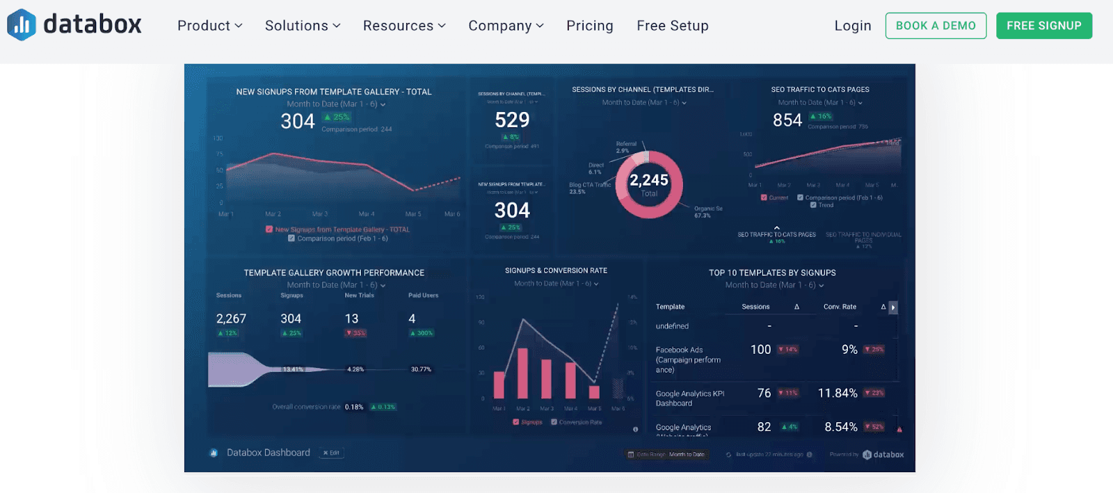Open the Solutions dropdown menu

(303, 26)
